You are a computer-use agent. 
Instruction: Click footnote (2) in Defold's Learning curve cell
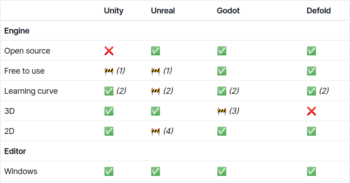click(x=324, y=91)
